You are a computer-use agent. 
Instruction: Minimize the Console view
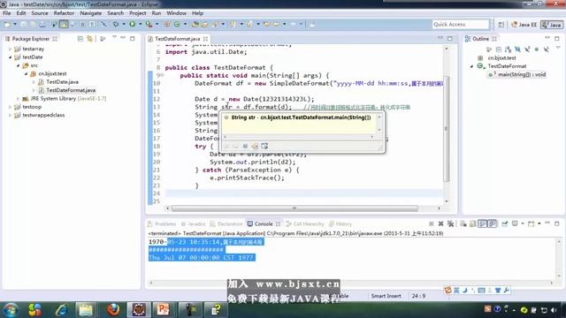coord(547,223)
